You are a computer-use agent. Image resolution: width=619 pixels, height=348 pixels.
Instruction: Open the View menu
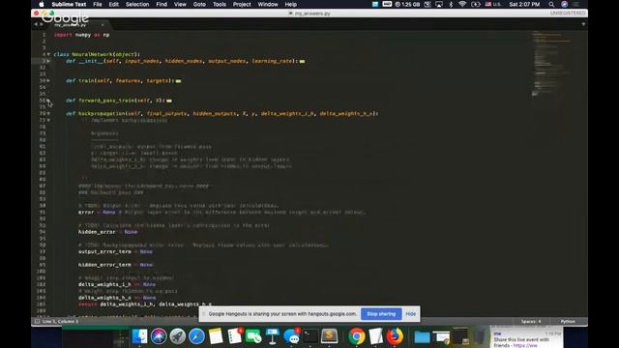180,4
